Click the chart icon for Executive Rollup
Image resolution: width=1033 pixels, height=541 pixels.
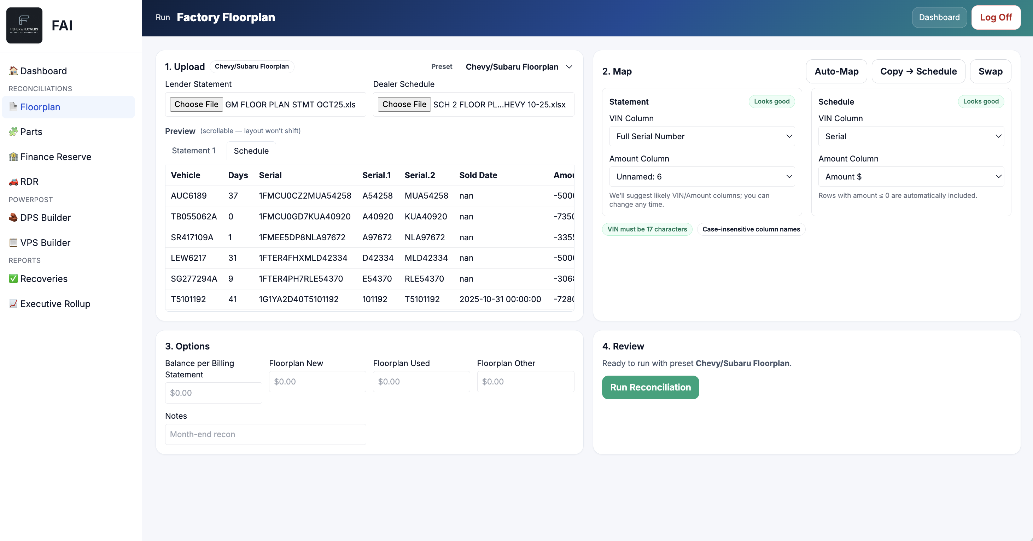(13, 304)
